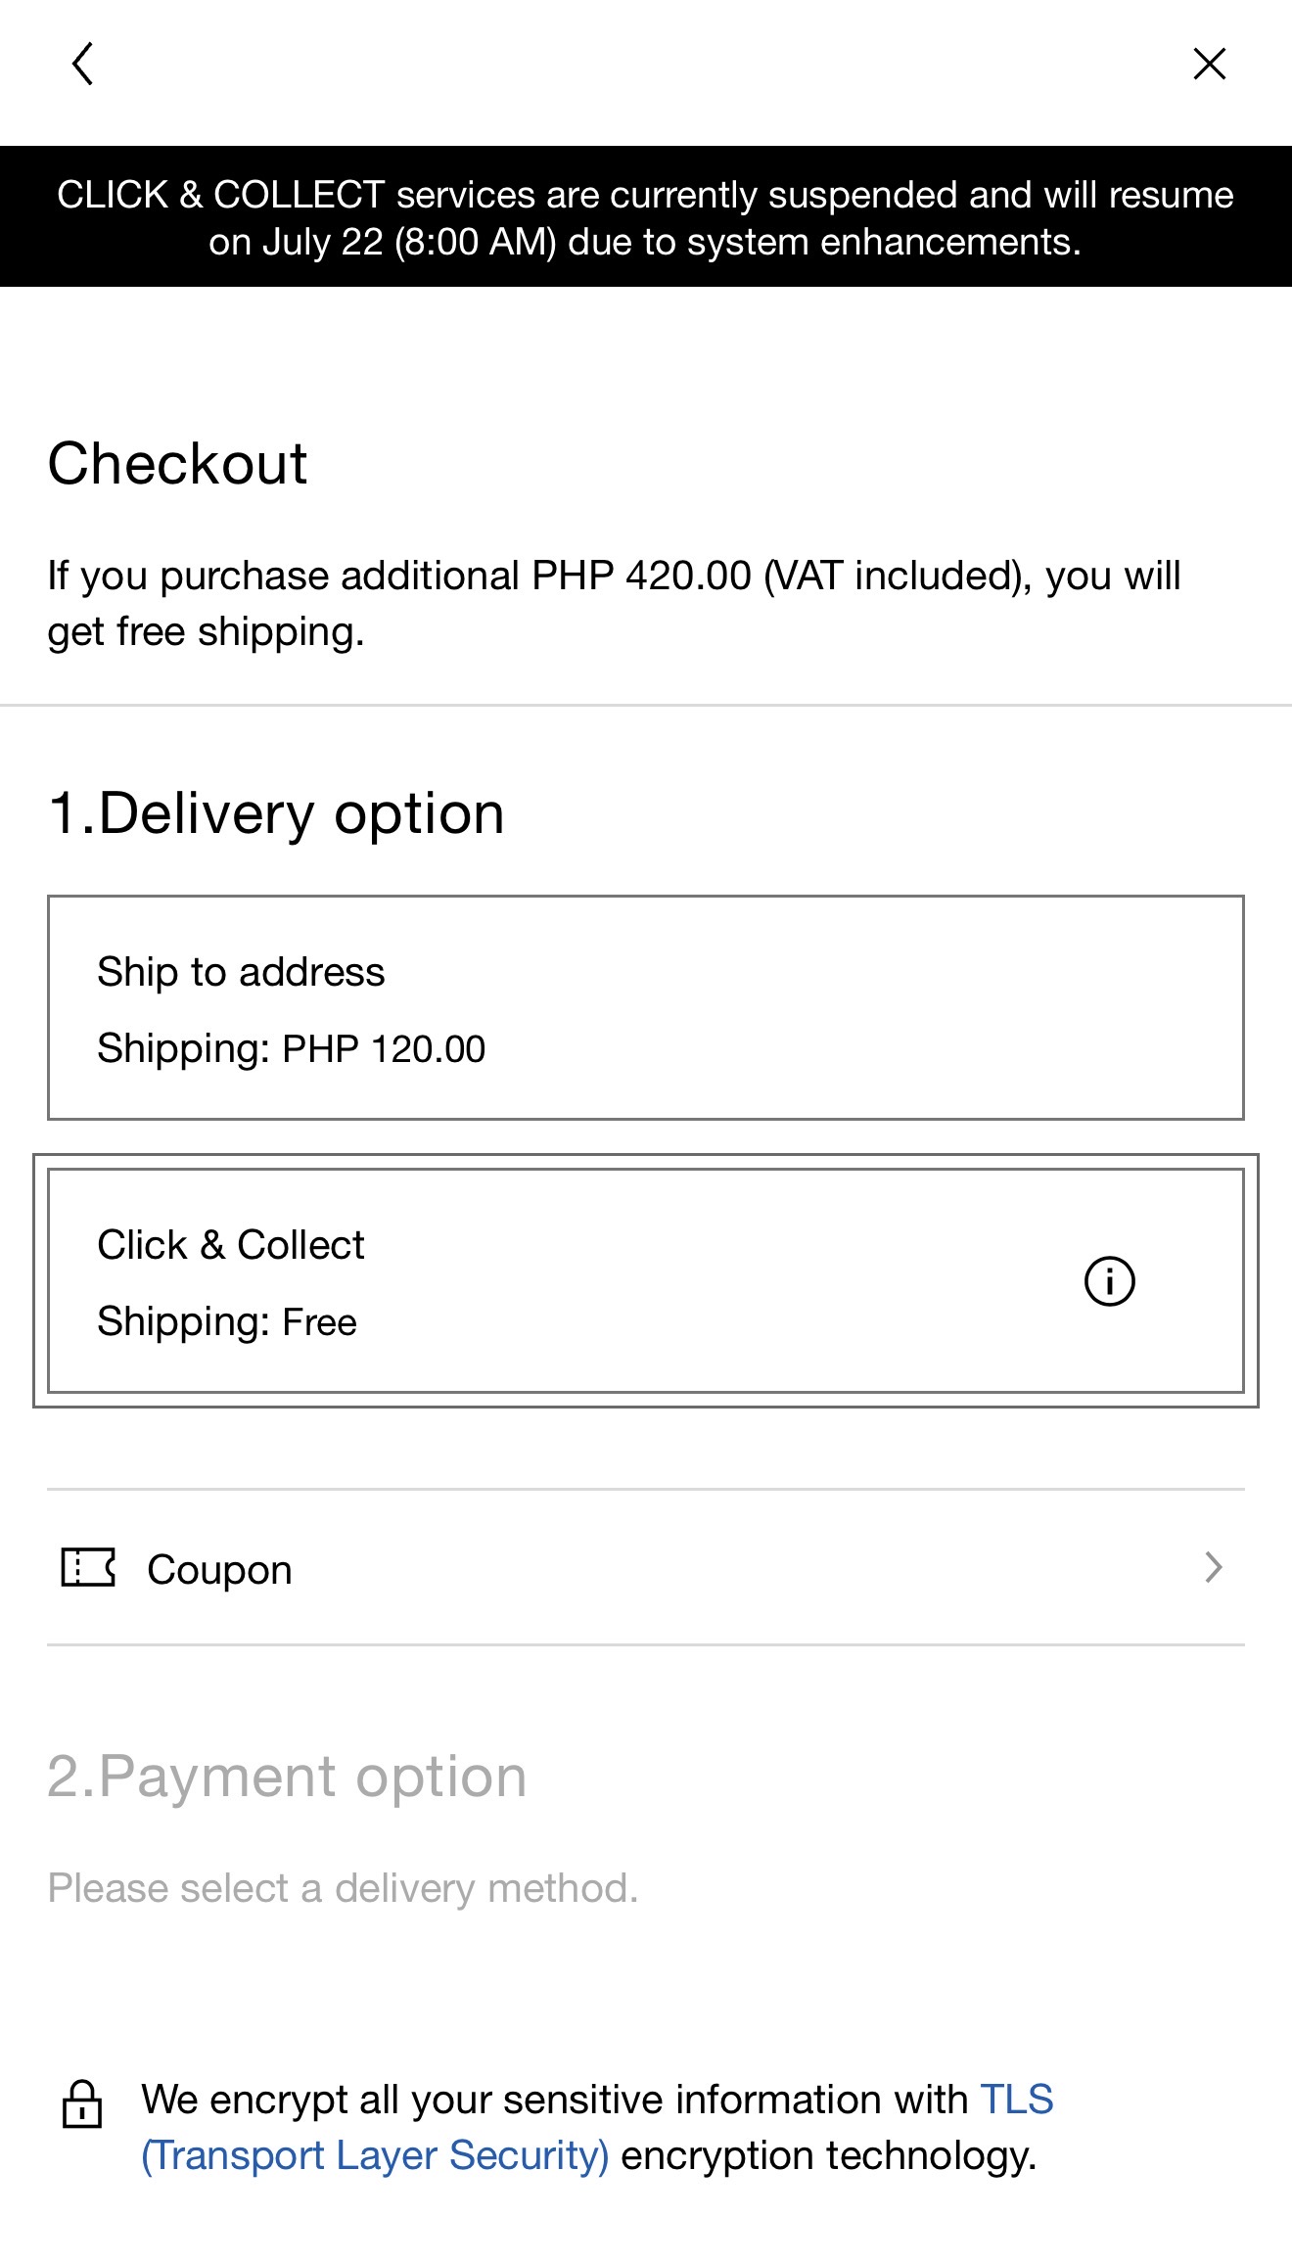Tap the free shipping PHP 420.00 notice
This screenshot has width=1292, height=2263.
click(x=614, y=603)
